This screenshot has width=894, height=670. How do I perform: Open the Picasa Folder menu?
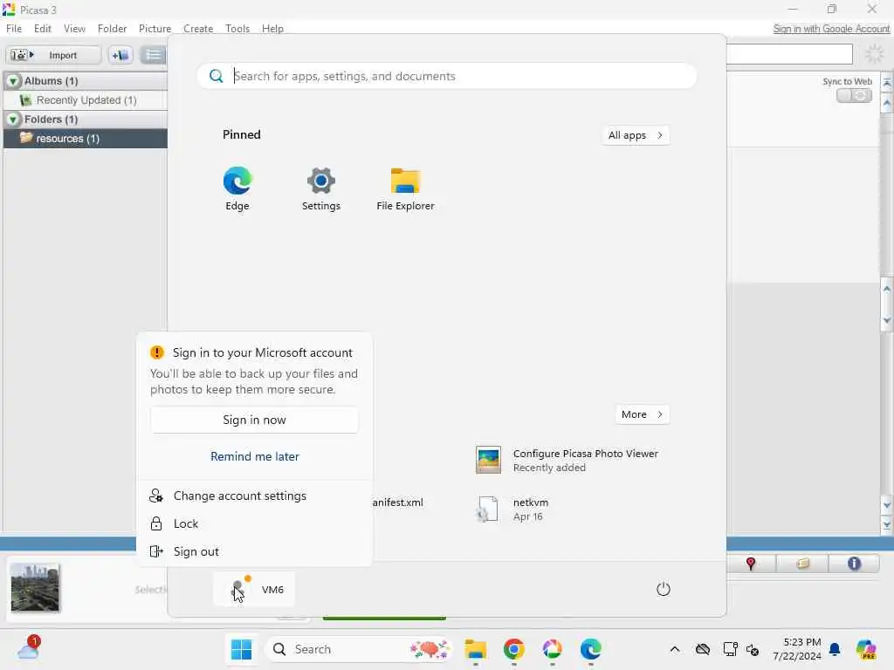coord(112,29)
